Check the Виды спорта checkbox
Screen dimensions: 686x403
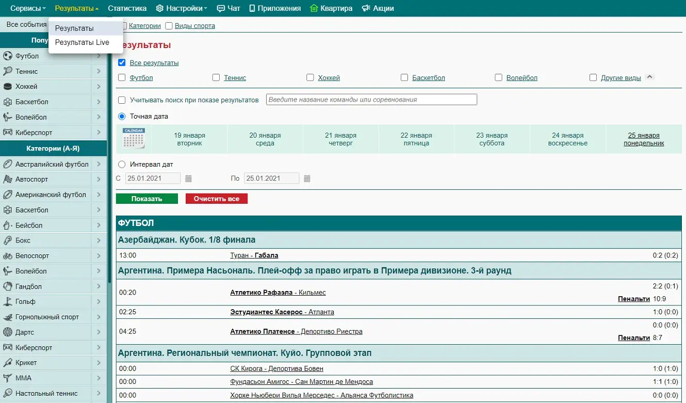[x=169, y=26]
